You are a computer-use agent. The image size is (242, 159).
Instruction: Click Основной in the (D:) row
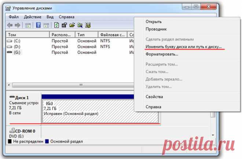87,47
